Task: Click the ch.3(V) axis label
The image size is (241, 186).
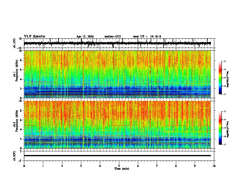Action: pos(14,156)
